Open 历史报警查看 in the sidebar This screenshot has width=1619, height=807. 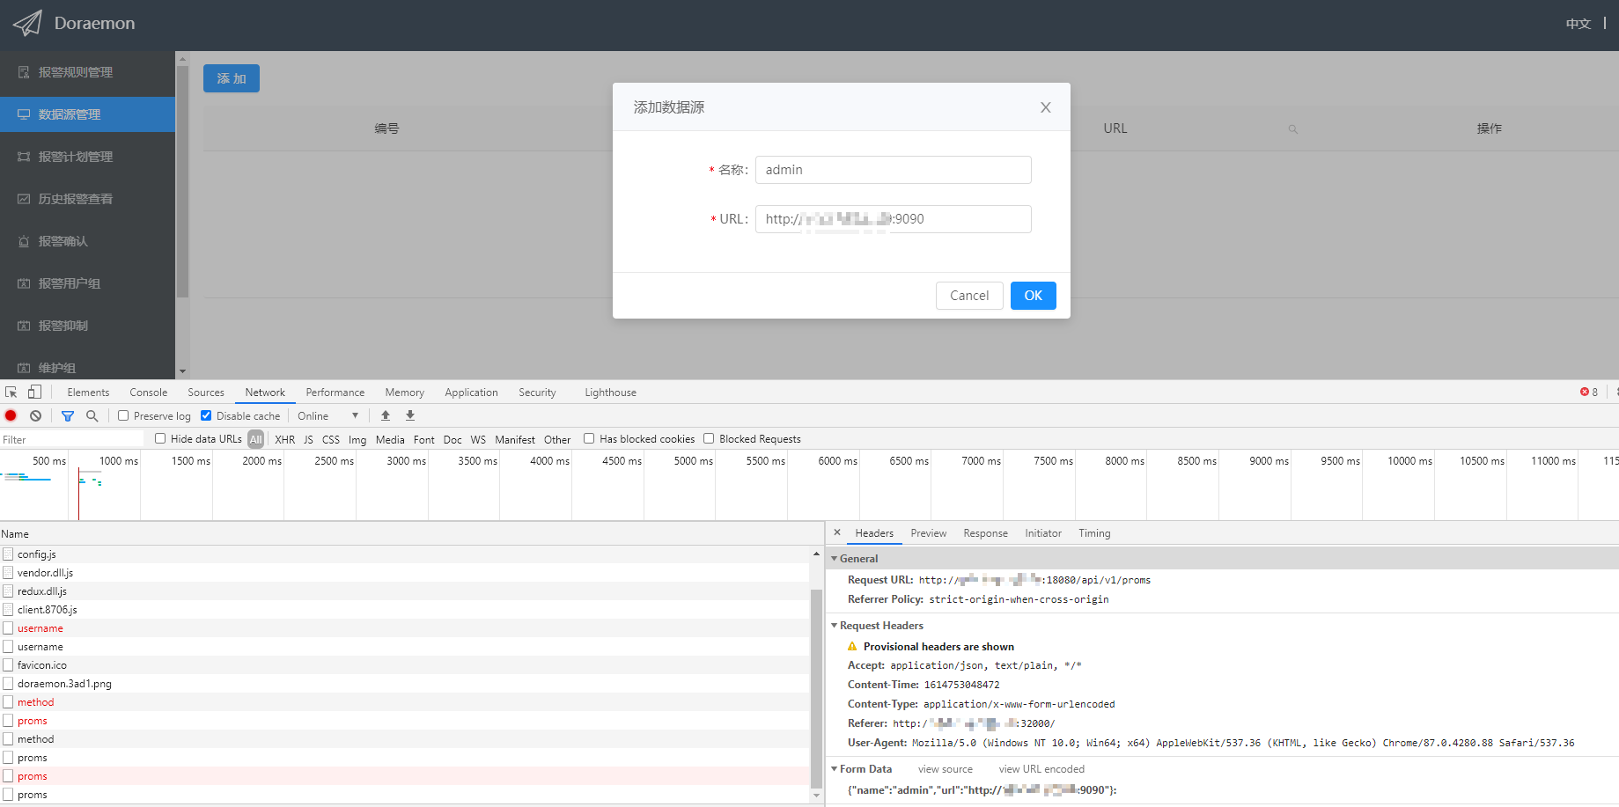(77, 198)
